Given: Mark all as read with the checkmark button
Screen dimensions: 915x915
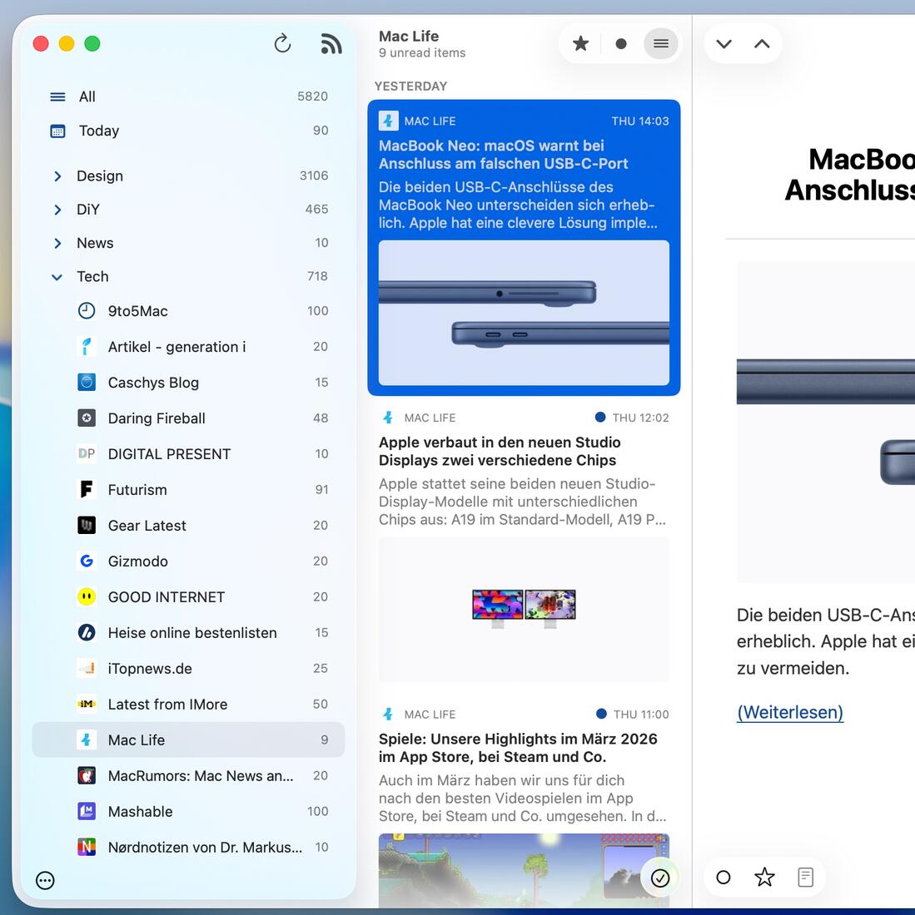Looking at the screenshot, I should coord(660,878).
